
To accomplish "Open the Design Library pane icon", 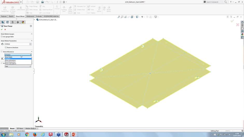I will [x=242, y=25].
